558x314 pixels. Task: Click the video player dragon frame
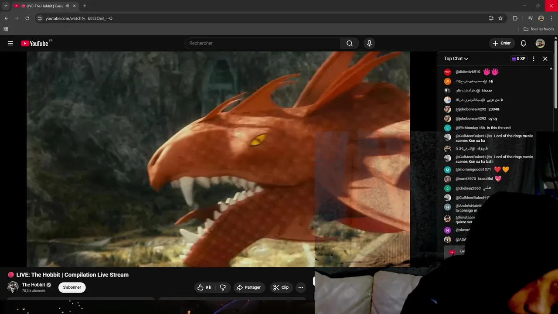point(218,159)
